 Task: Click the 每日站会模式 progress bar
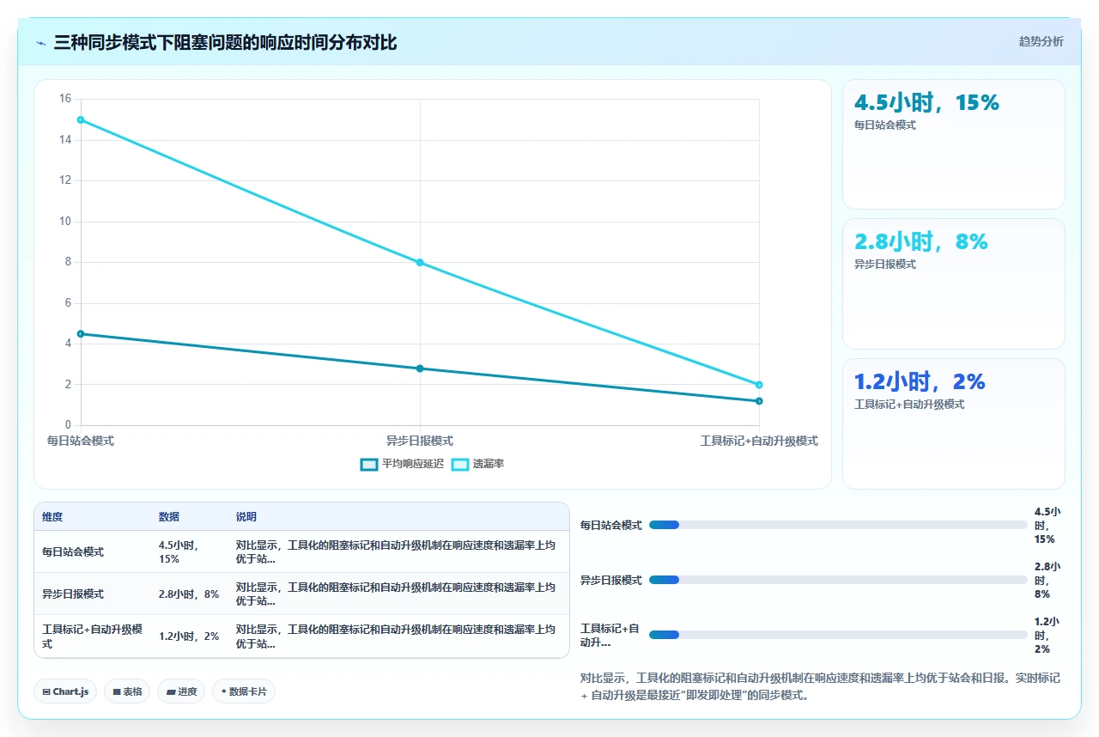pyautogui.click(x=838, y=525)
